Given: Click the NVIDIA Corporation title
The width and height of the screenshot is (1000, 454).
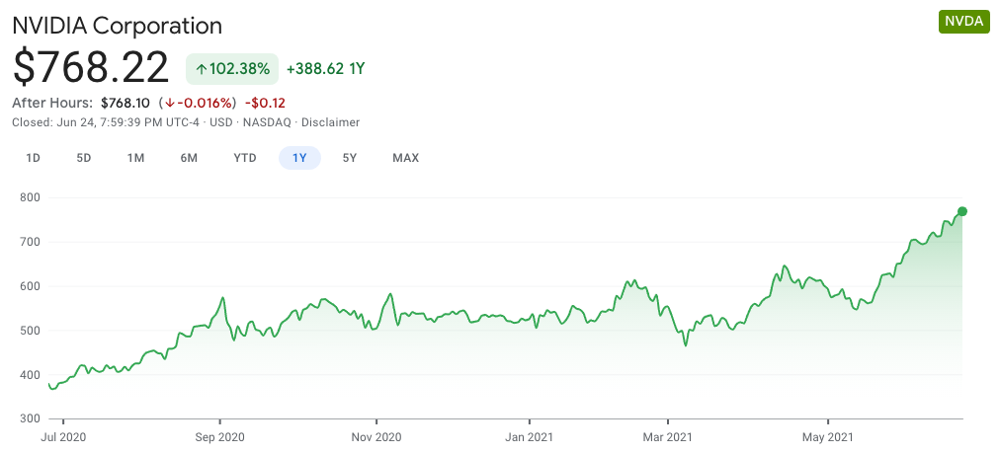Looking at the screenshot, I should (118, 26).
